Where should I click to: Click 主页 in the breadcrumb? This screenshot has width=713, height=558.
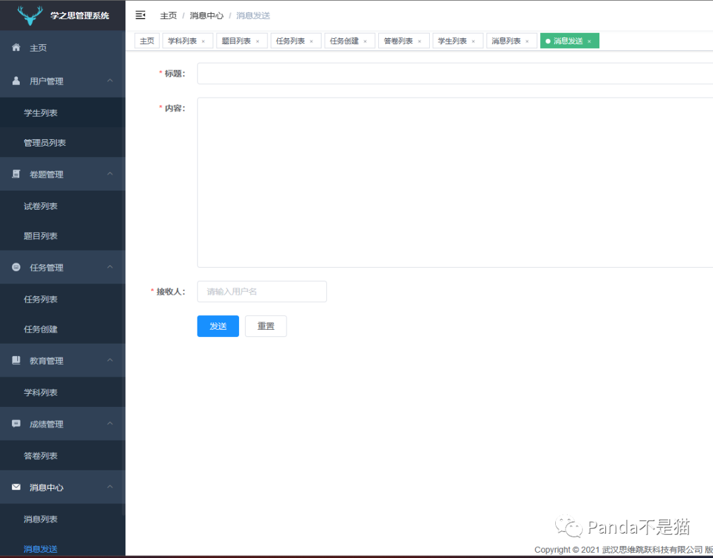(168, 15)
